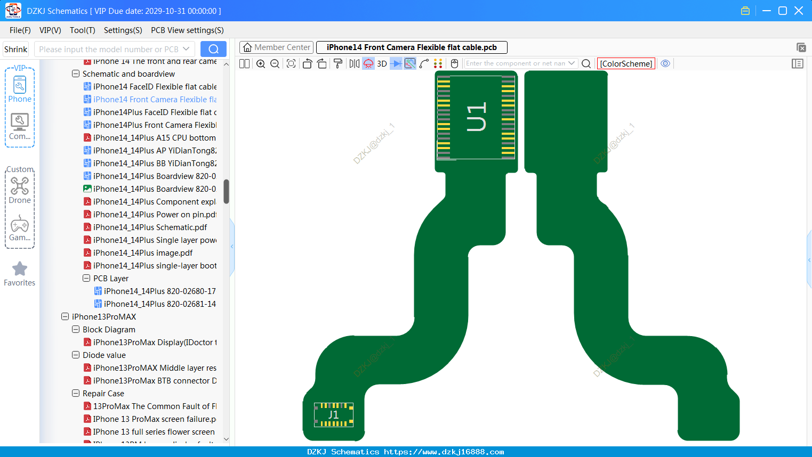Image resolution: width=812 pixels, height=457 pixels.
Task: Click the file tree vertical scrollbar thumb
Action: tap(226, 192)
